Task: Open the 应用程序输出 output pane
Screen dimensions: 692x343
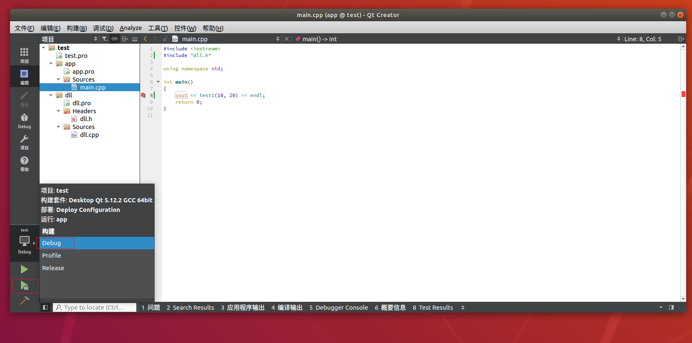Action: point(243,308)
